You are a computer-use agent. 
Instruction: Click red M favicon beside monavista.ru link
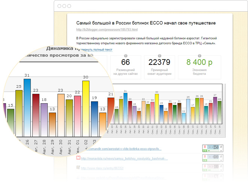point(78,158)
